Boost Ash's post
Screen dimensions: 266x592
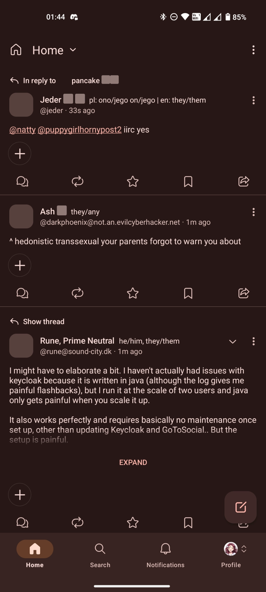coord(77,293)
